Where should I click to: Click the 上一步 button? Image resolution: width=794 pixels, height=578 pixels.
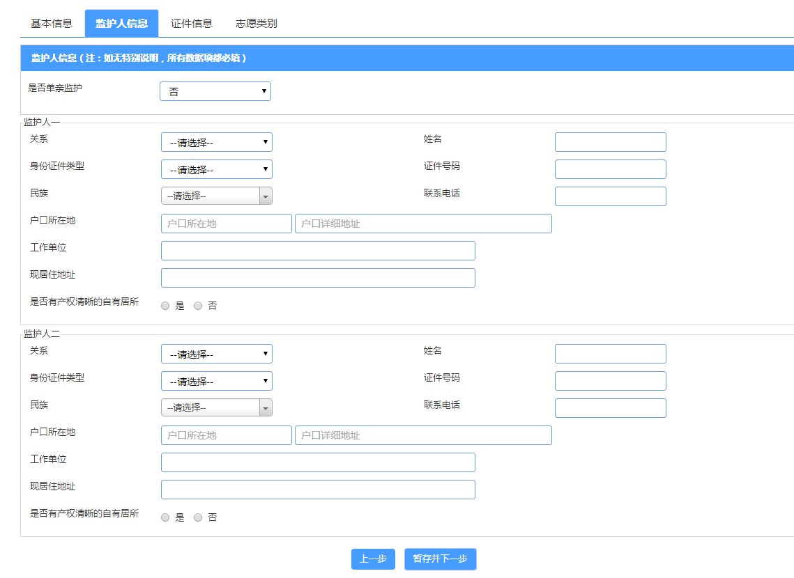(373, 559)
